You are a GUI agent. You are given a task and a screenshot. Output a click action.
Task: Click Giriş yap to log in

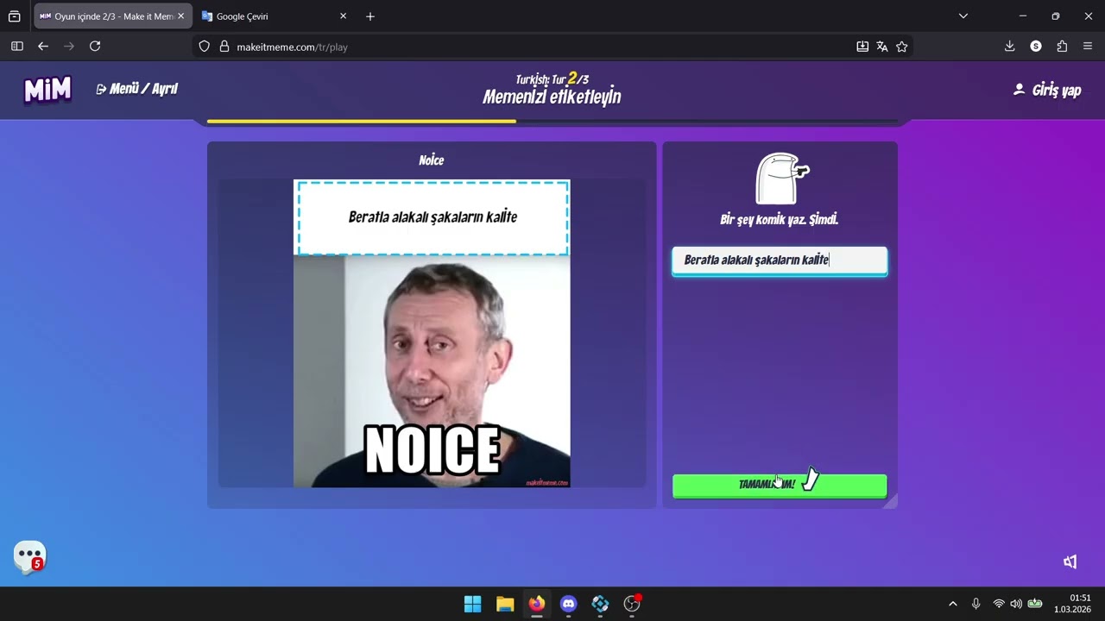[x=1047, y=90]
